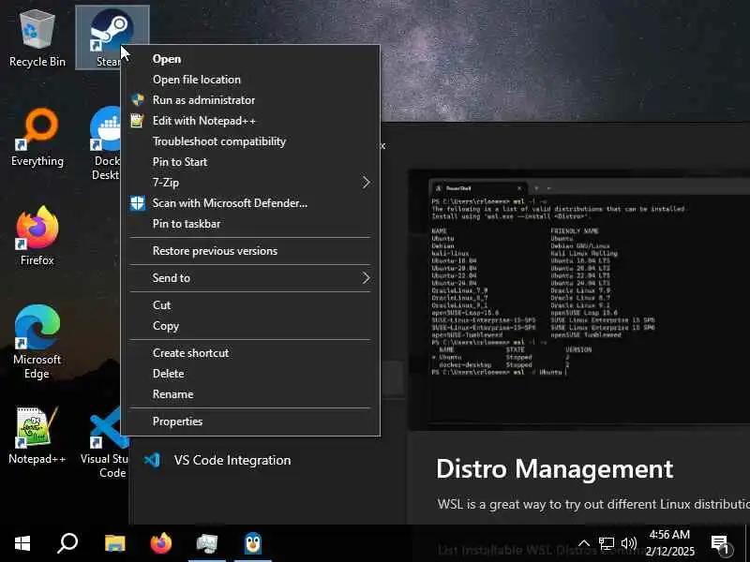The height and width of the screenshot is (562, 750).
Task: Choose Rename in the context menu
Action: [x=250, y=394]
